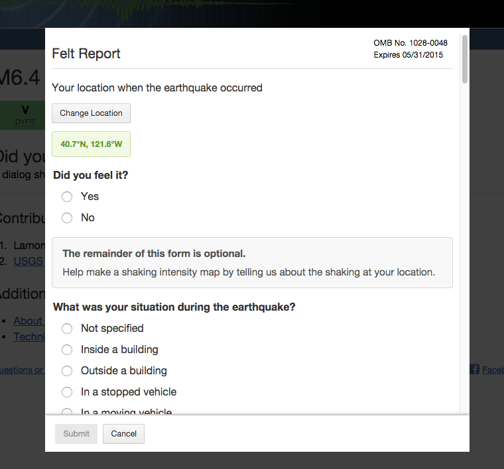Click the Felt Report dialog title
Viewport: 504px width, 469px height.
86,54
